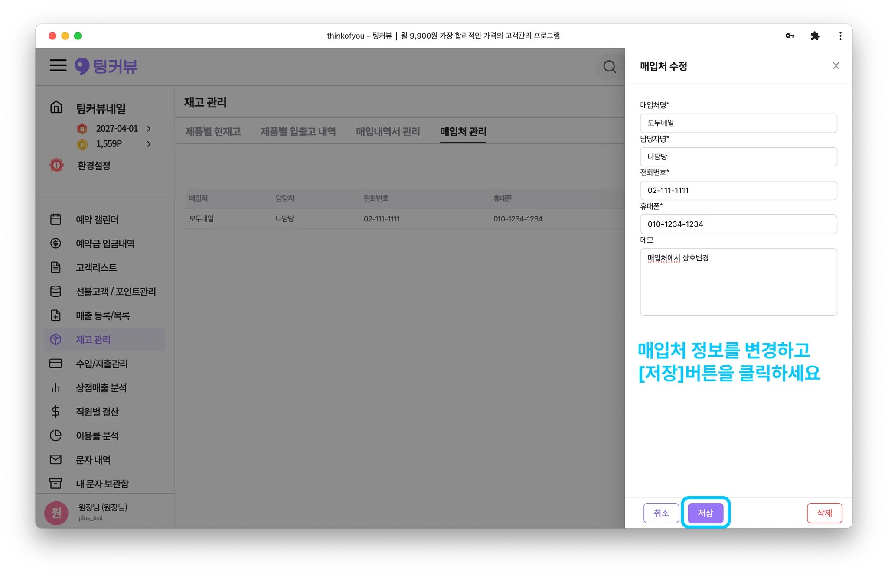The image size is (888, 575).
Task: Expand the 1,559P points chevron
Action: click(x=149, y=144)
